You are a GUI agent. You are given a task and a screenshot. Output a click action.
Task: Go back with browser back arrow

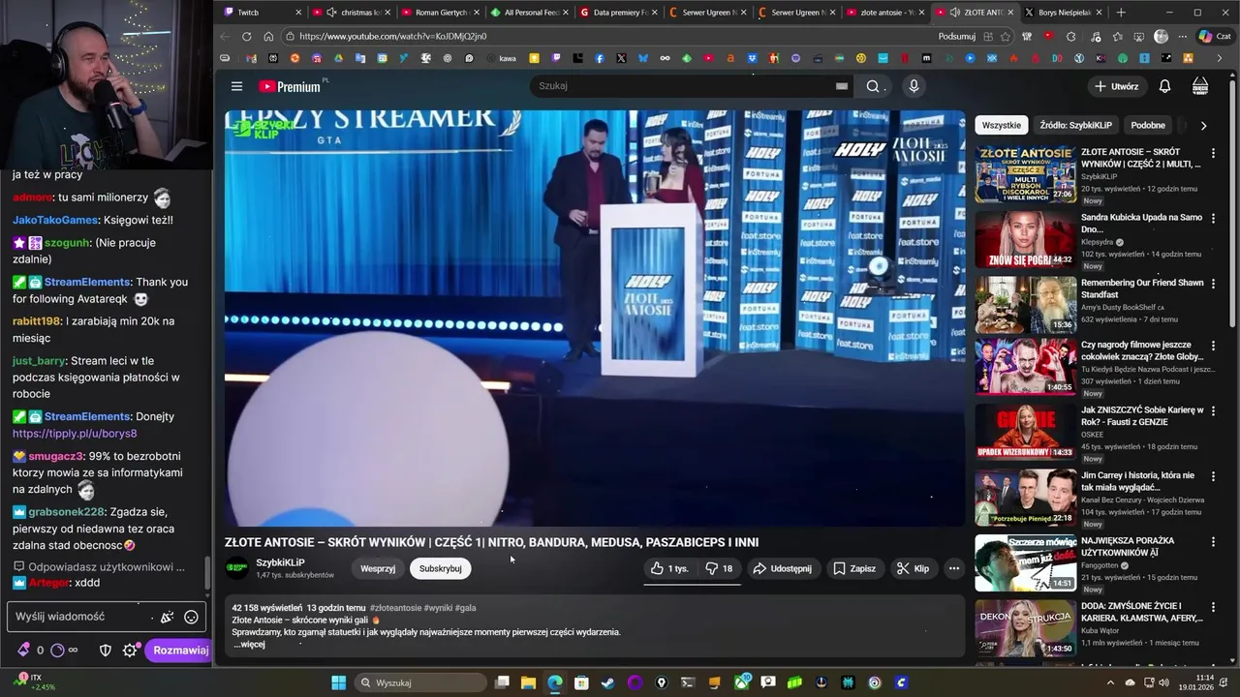coord(225,36)
